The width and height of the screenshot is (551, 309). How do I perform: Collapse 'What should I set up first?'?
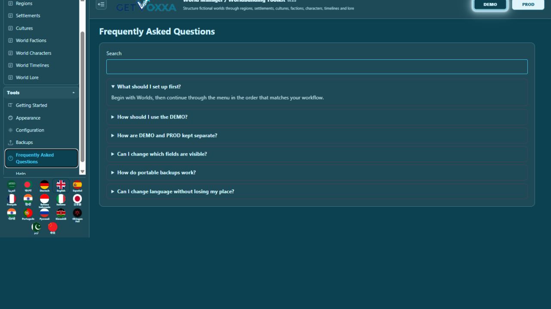click(317, 86)
